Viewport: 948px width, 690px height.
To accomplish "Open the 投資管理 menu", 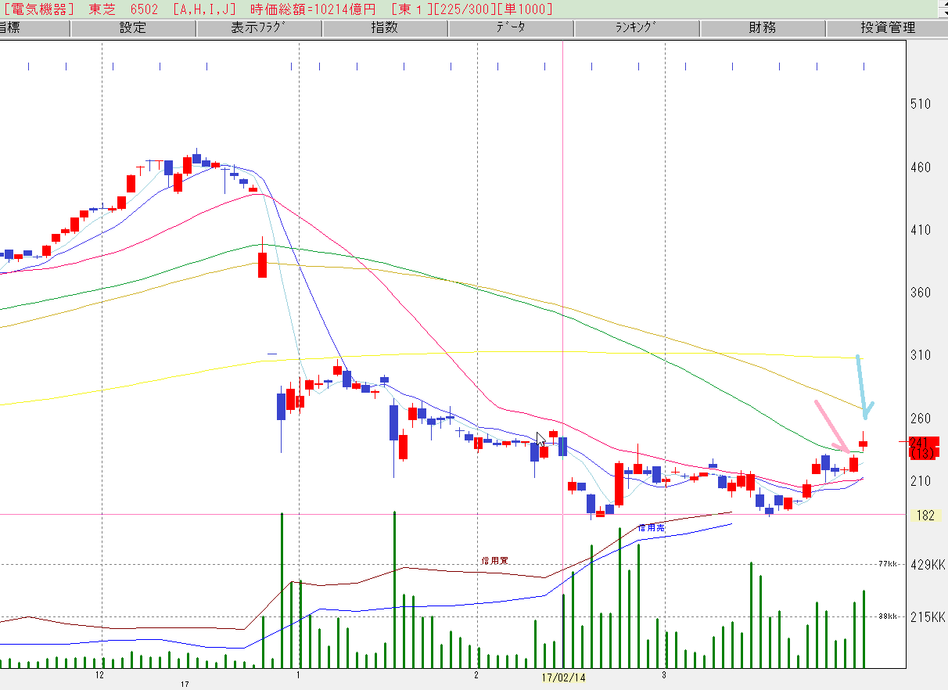I will (x=888, y=28).
